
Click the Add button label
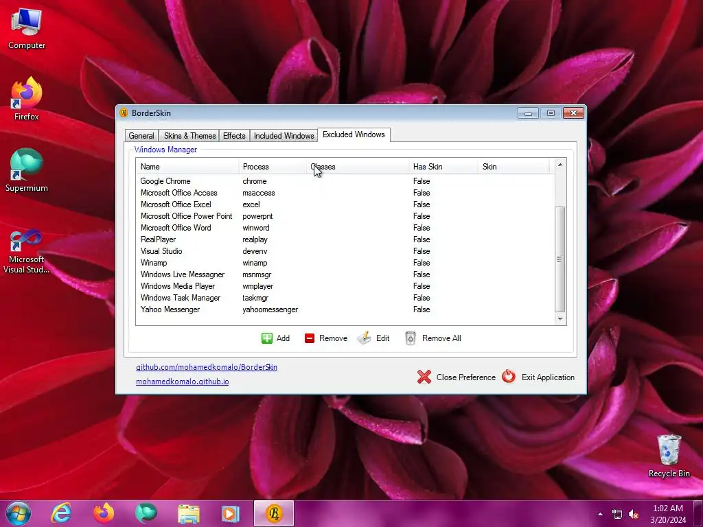click(283, 338)
